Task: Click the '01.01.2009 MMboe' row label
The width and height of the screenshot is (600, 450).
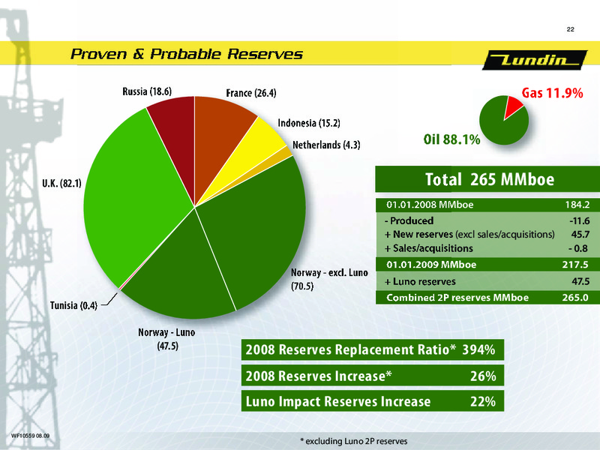Action: [431, 265]
